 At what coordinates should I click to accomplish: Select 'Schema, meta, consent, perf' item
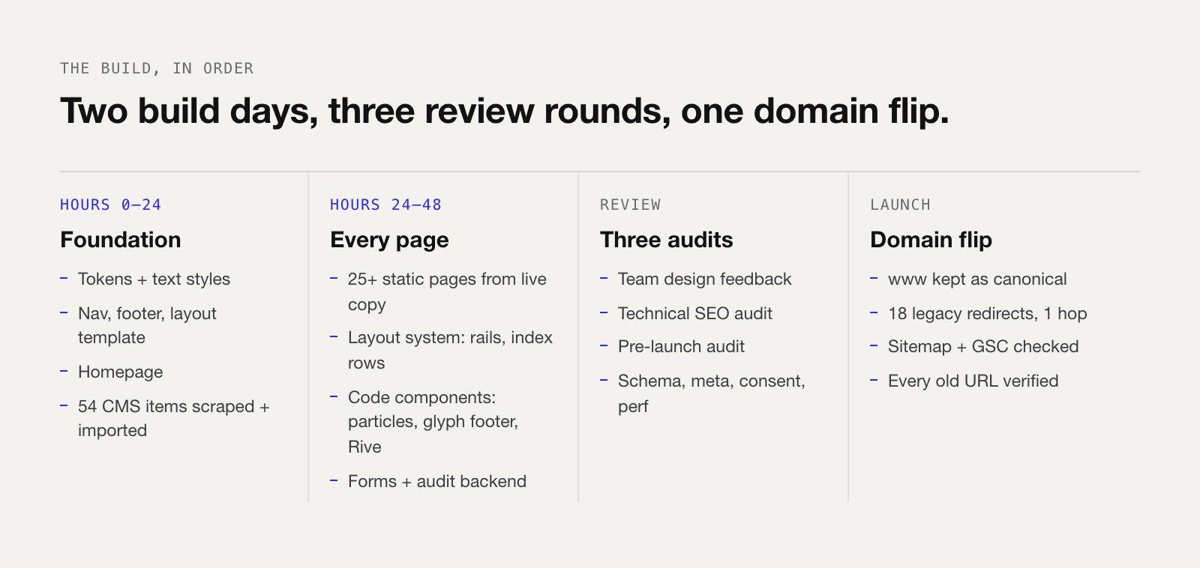tap(711, 393)
